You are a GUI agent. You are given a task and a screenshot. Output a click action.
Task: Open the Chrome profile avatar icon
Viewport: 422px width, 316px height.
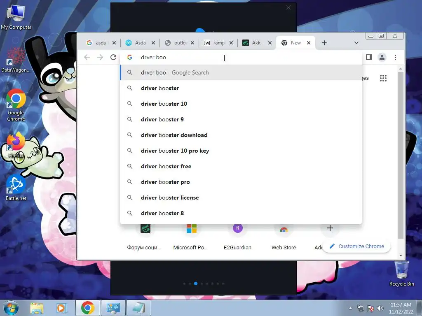tap(382, 57)
